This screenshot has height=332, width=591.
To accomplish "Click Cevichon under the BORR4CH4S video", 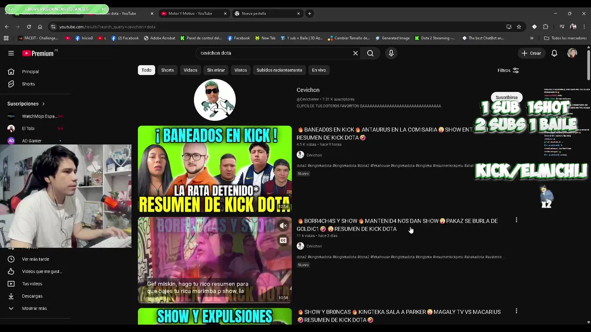I will click(314, 246).
